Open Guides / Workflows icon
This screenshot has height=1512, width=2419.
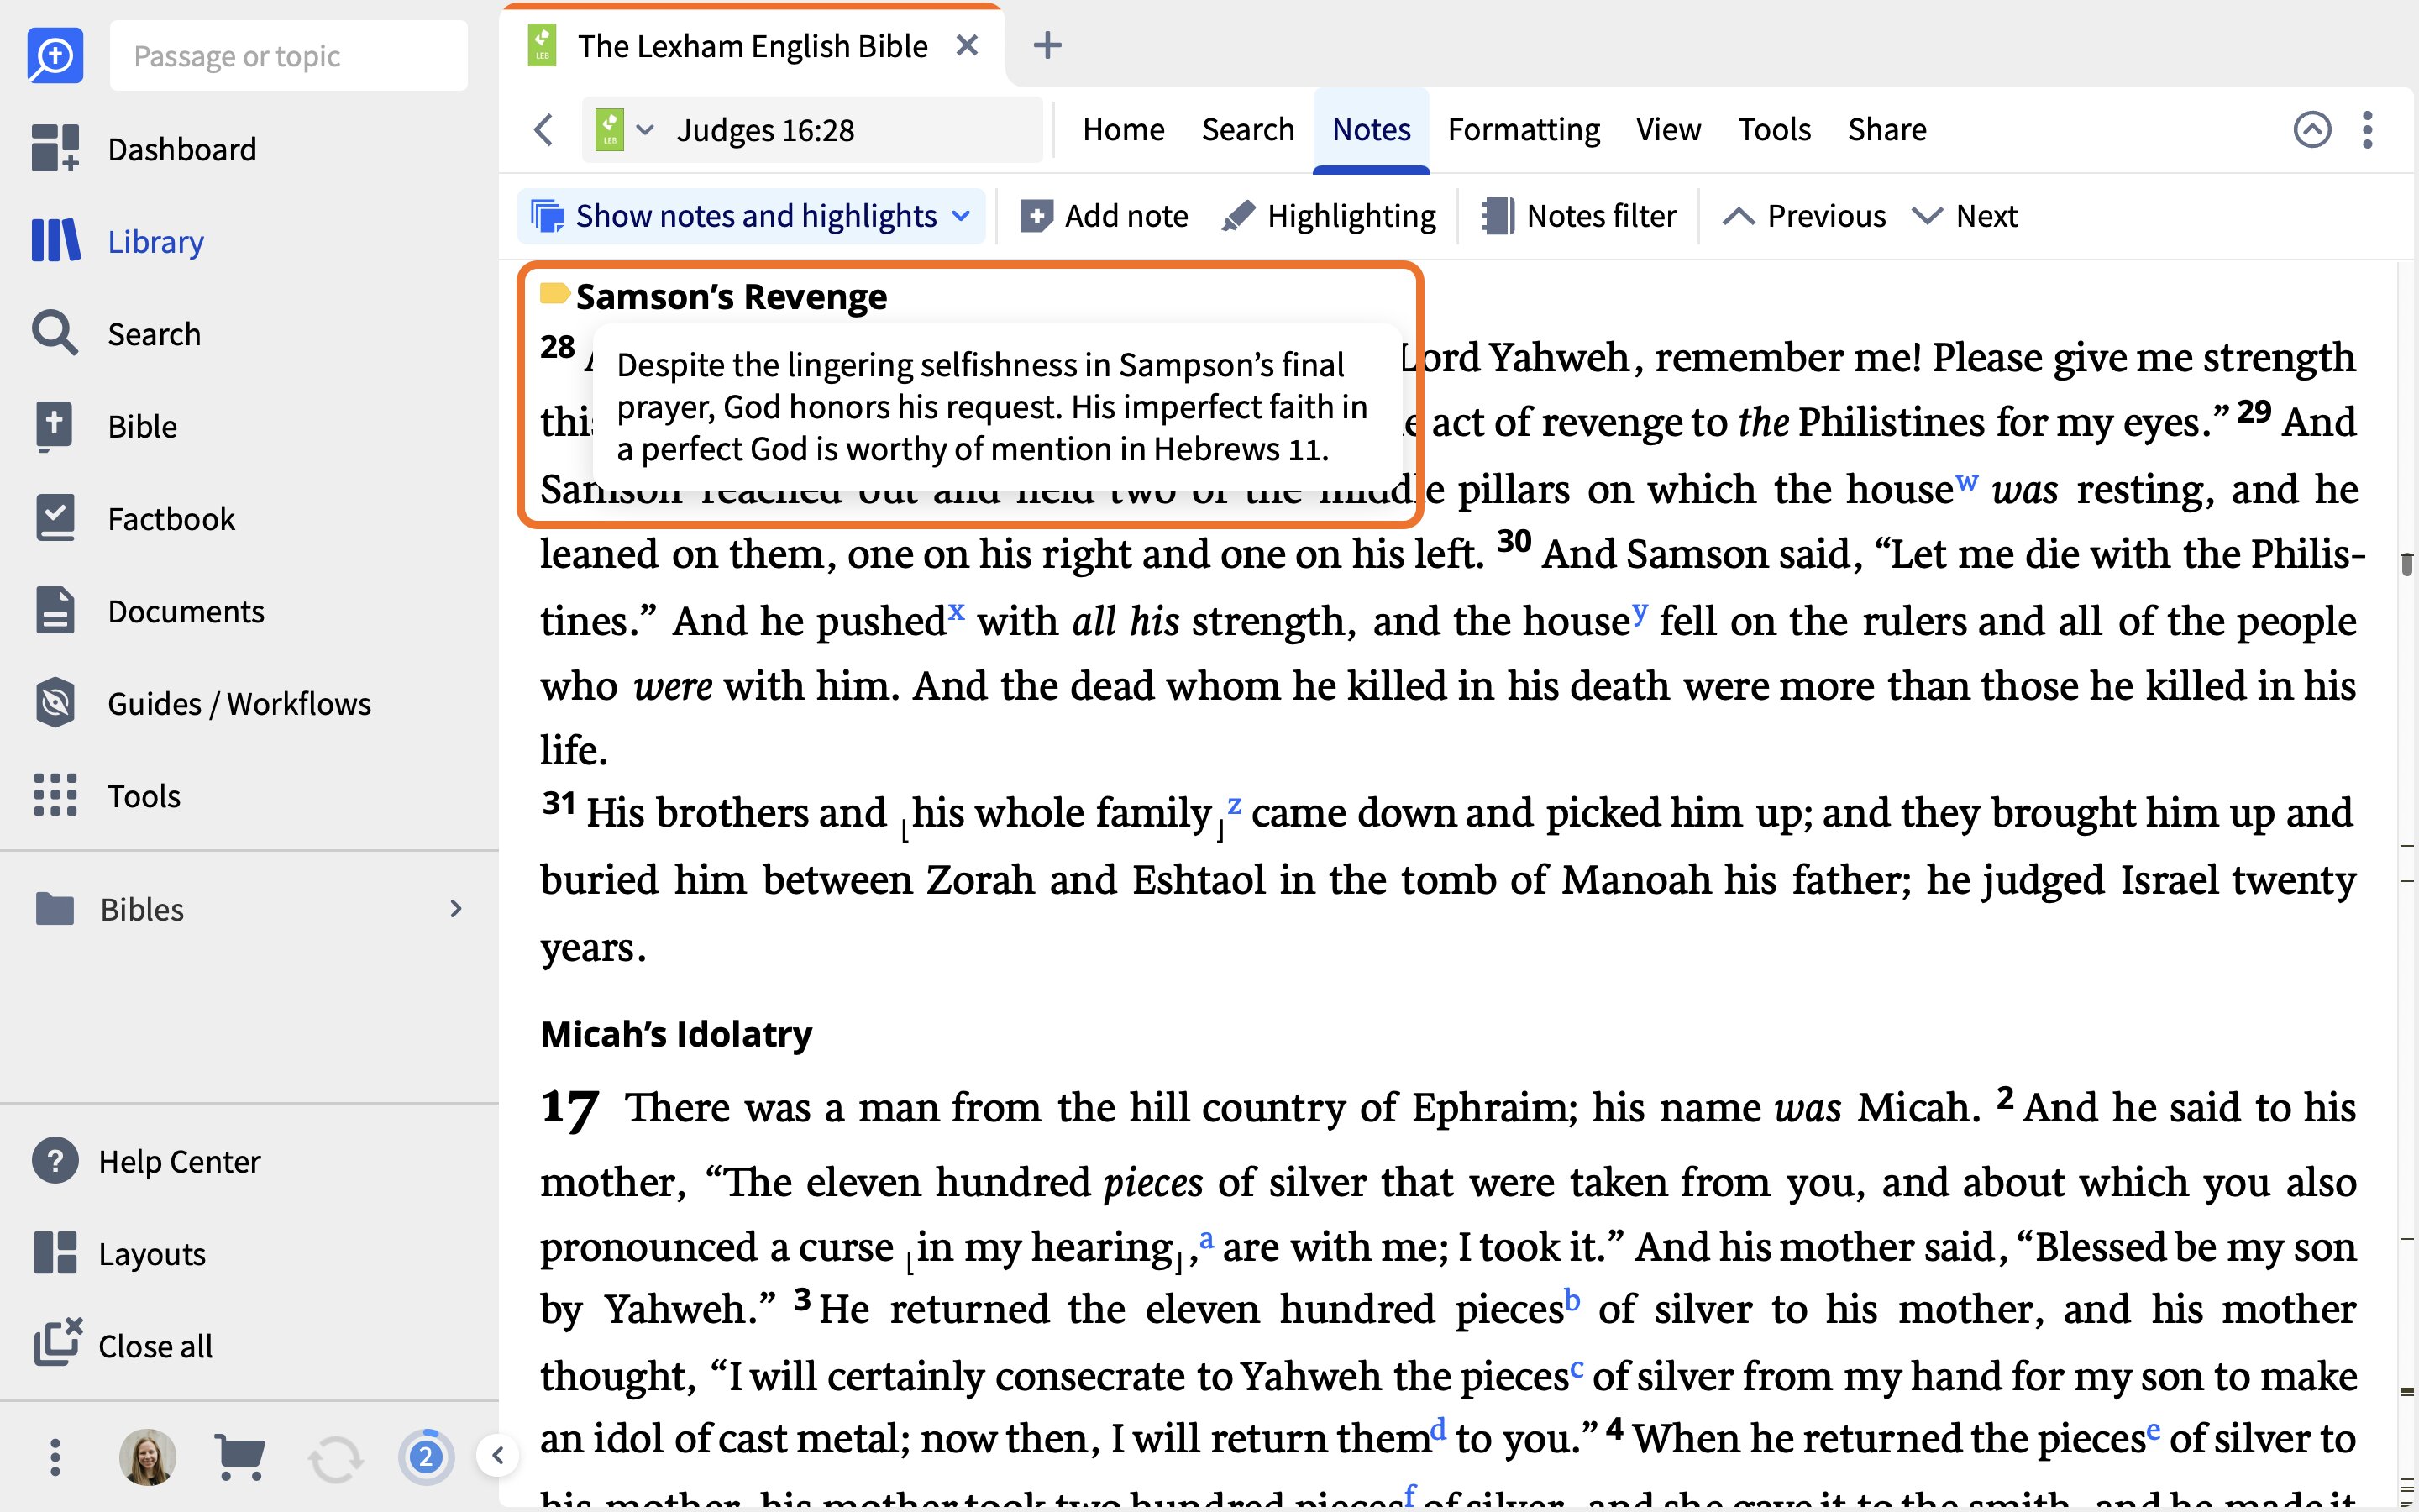(x=55, y=703)
